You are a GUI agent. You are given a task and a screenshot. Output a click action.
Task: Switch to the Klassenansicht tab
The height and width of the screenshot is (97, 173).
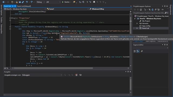coord(163,41)
